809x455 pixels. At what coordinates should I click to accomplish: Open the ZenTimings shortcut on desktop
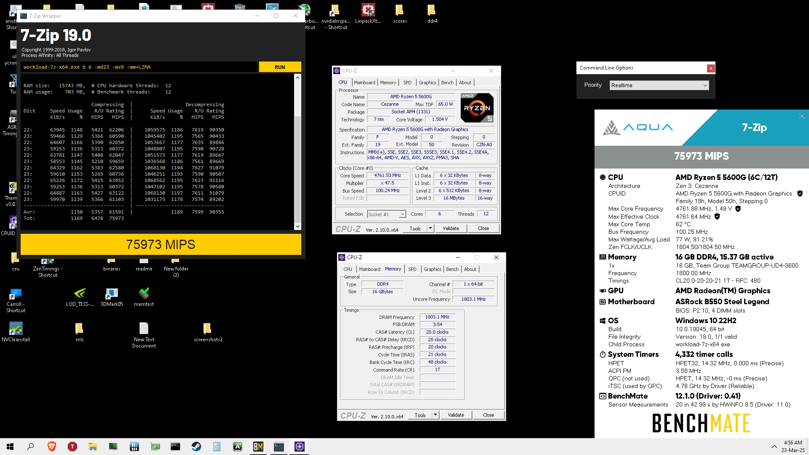tap(48, 267)
